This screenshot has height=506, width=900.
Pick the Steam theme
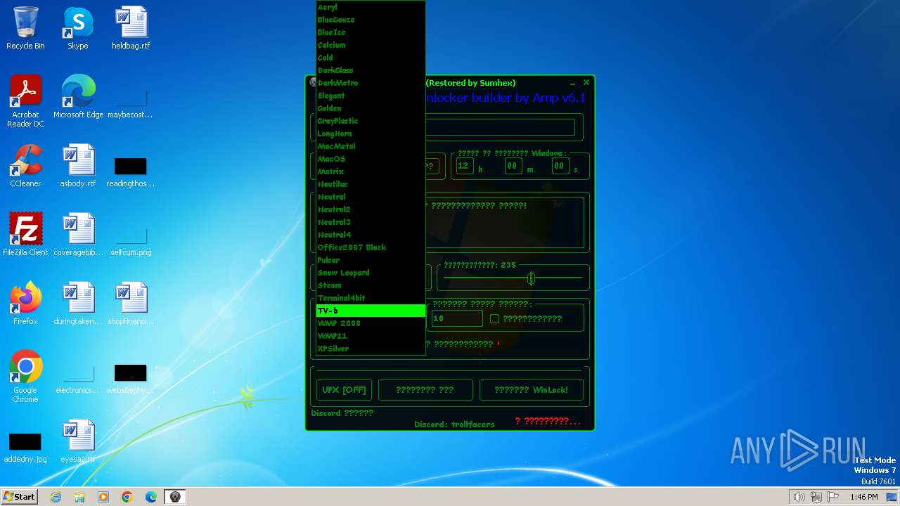coord(371,285)
